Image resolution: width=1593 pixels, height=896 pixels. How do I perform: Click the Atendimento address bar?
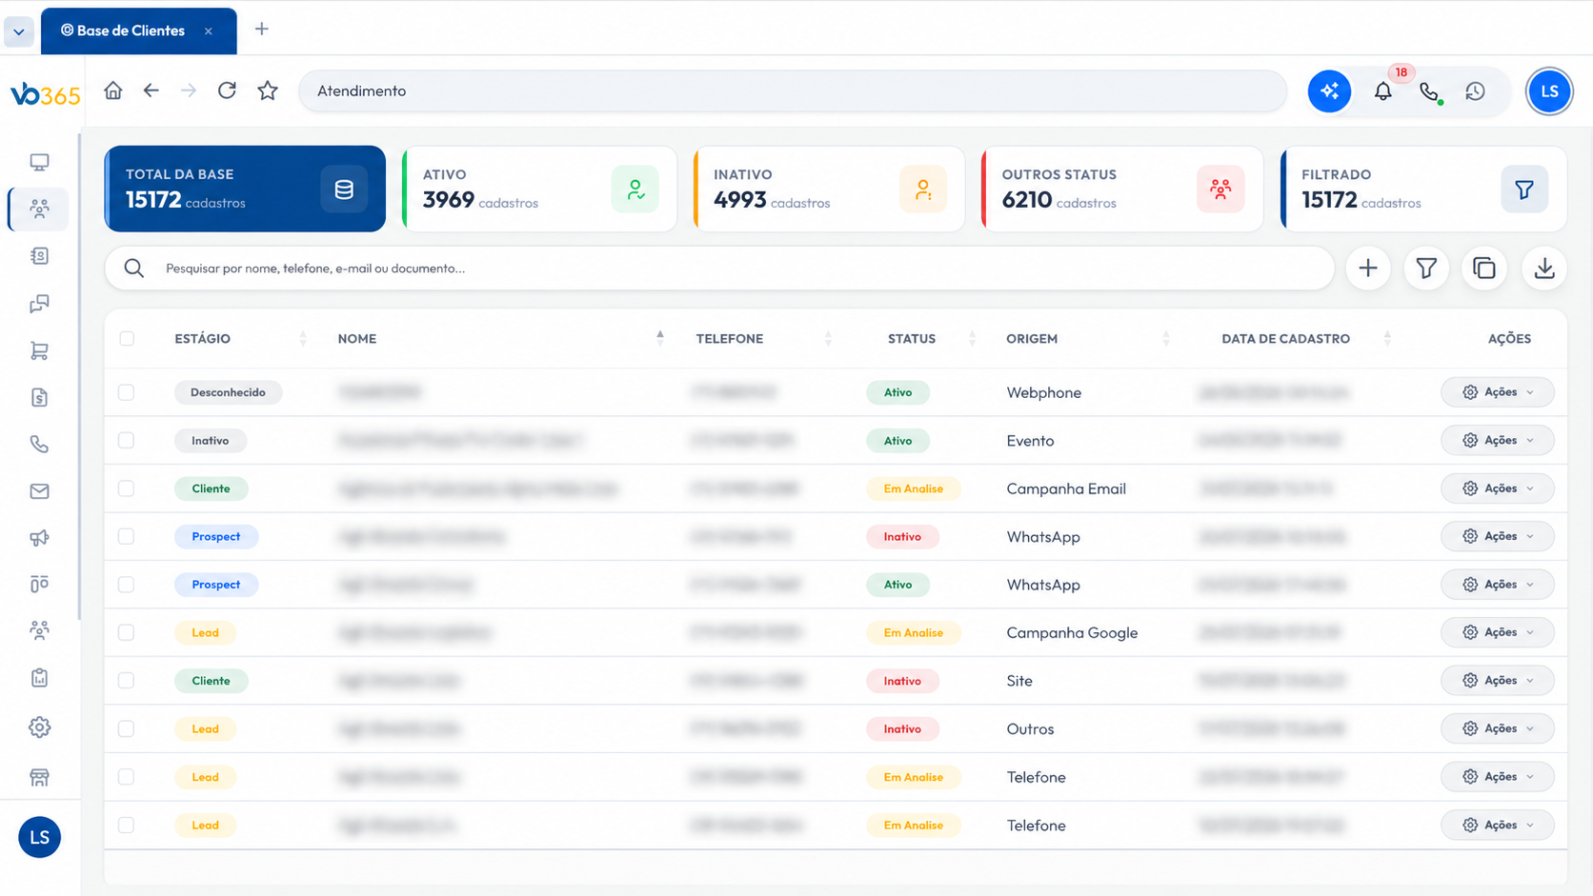[793, 91]
